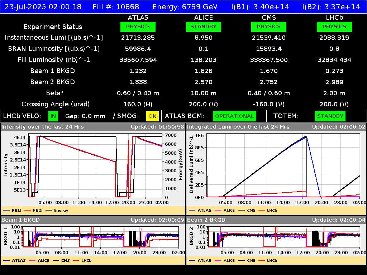
Task: Click the ATLAS column header
Action: pyautogui.click(x=138, y=18)
